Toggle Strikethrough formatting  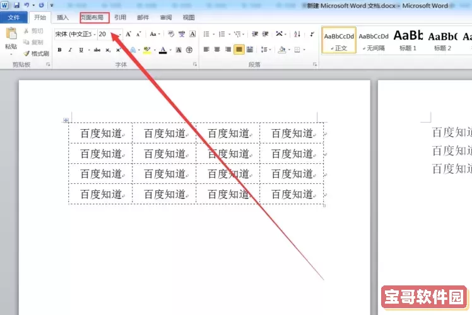click(x=97, y=50)
